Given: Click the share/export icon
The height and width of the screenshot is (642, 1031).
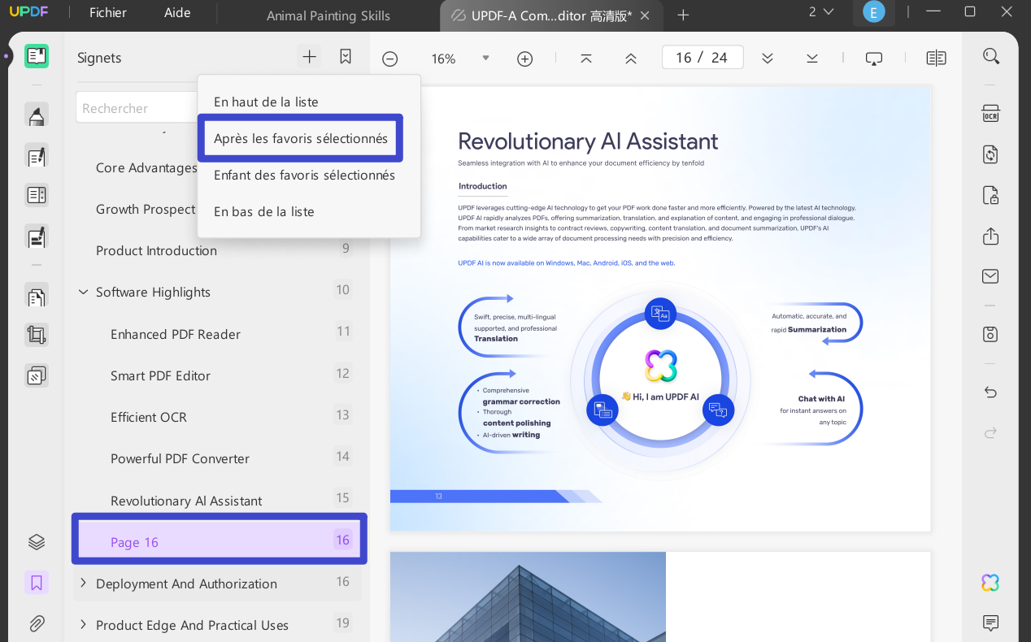Looking at the screenshot, I should [x=990, y=236].
